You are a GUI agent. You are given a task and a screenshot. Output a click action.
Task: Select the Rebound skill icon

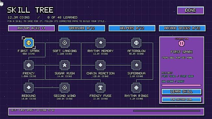click(29, 88)
